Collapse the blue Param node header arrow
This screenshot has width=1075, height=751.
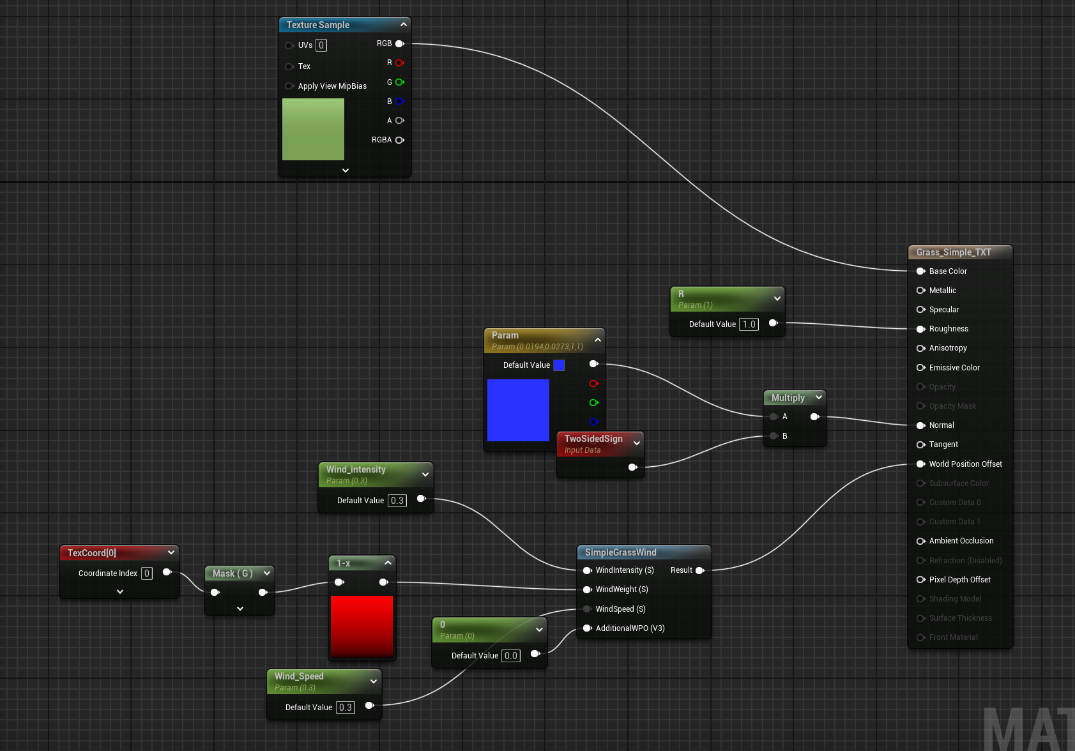click(x=598, y=340)
